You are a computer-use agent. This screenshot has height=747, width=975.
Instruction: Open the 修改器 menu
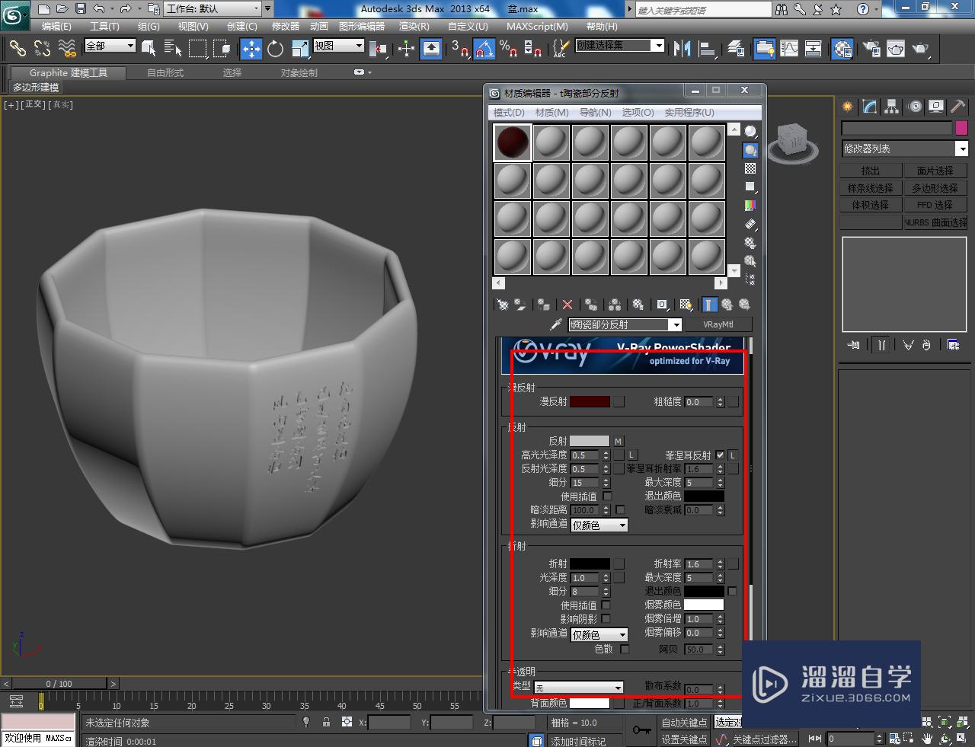coord(286,26)
